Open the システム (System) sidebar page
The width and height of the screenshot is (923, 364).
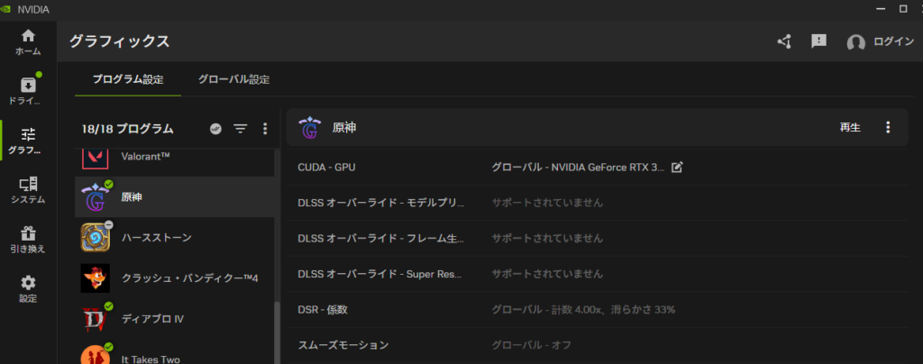click(28, 190)
